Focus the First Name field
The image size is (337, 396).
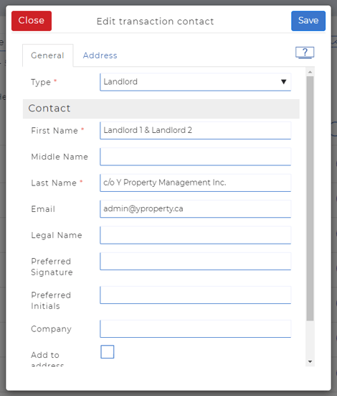point(196,130)
